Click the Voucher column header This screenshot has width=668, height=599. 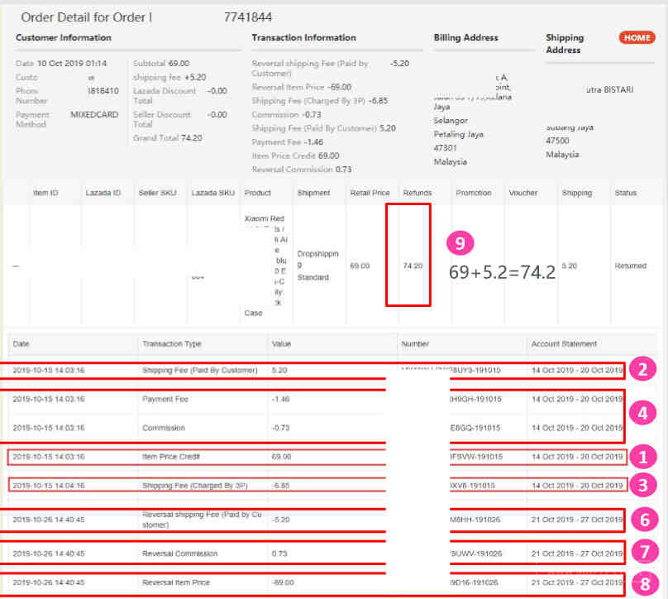coord(522,193)
